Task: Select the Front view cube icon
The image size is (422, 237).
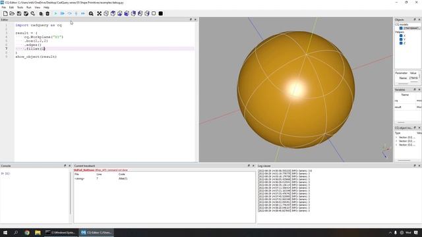Action: (127, 13)
